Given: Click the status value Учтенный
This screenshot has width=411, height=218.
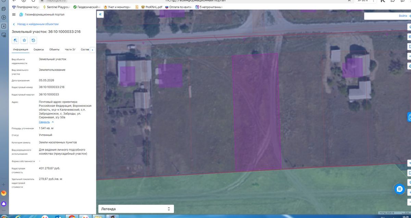Looking at the screenshot, I should tap(46, 135).
